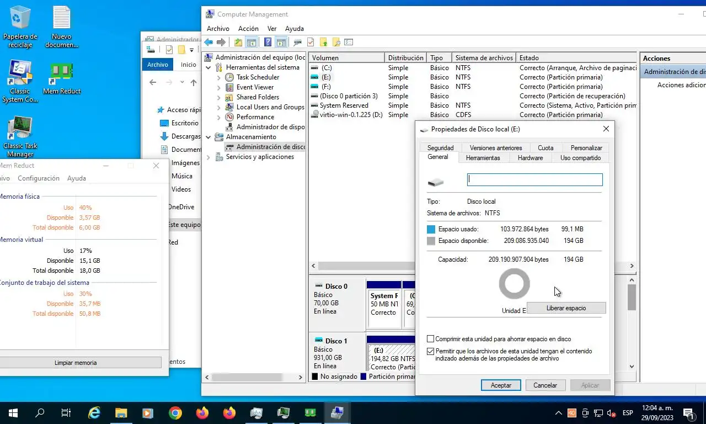This screenshot has height=424, width=706.
Task: Select Shared Folders in the console tree
Action: tap(258, 97)
